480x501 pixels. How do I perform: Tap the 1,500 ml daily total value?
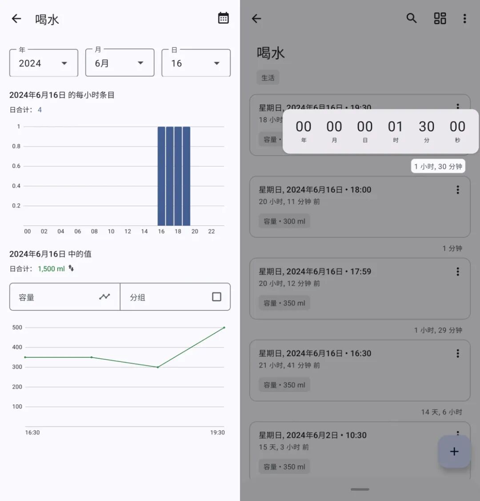pyautogui.click(x=51, y=269)
